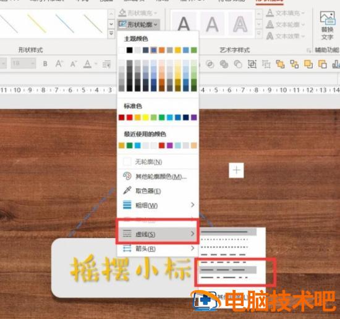Open the 箭头(R) arrows submenu

158,249
